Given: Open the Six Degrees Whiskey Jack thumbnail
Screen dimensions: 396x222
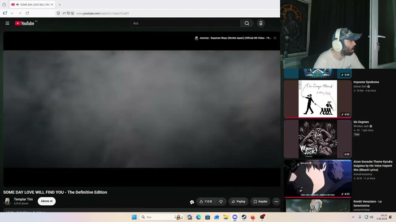Looking at the screenshot, I should click(x=318, y=139).
